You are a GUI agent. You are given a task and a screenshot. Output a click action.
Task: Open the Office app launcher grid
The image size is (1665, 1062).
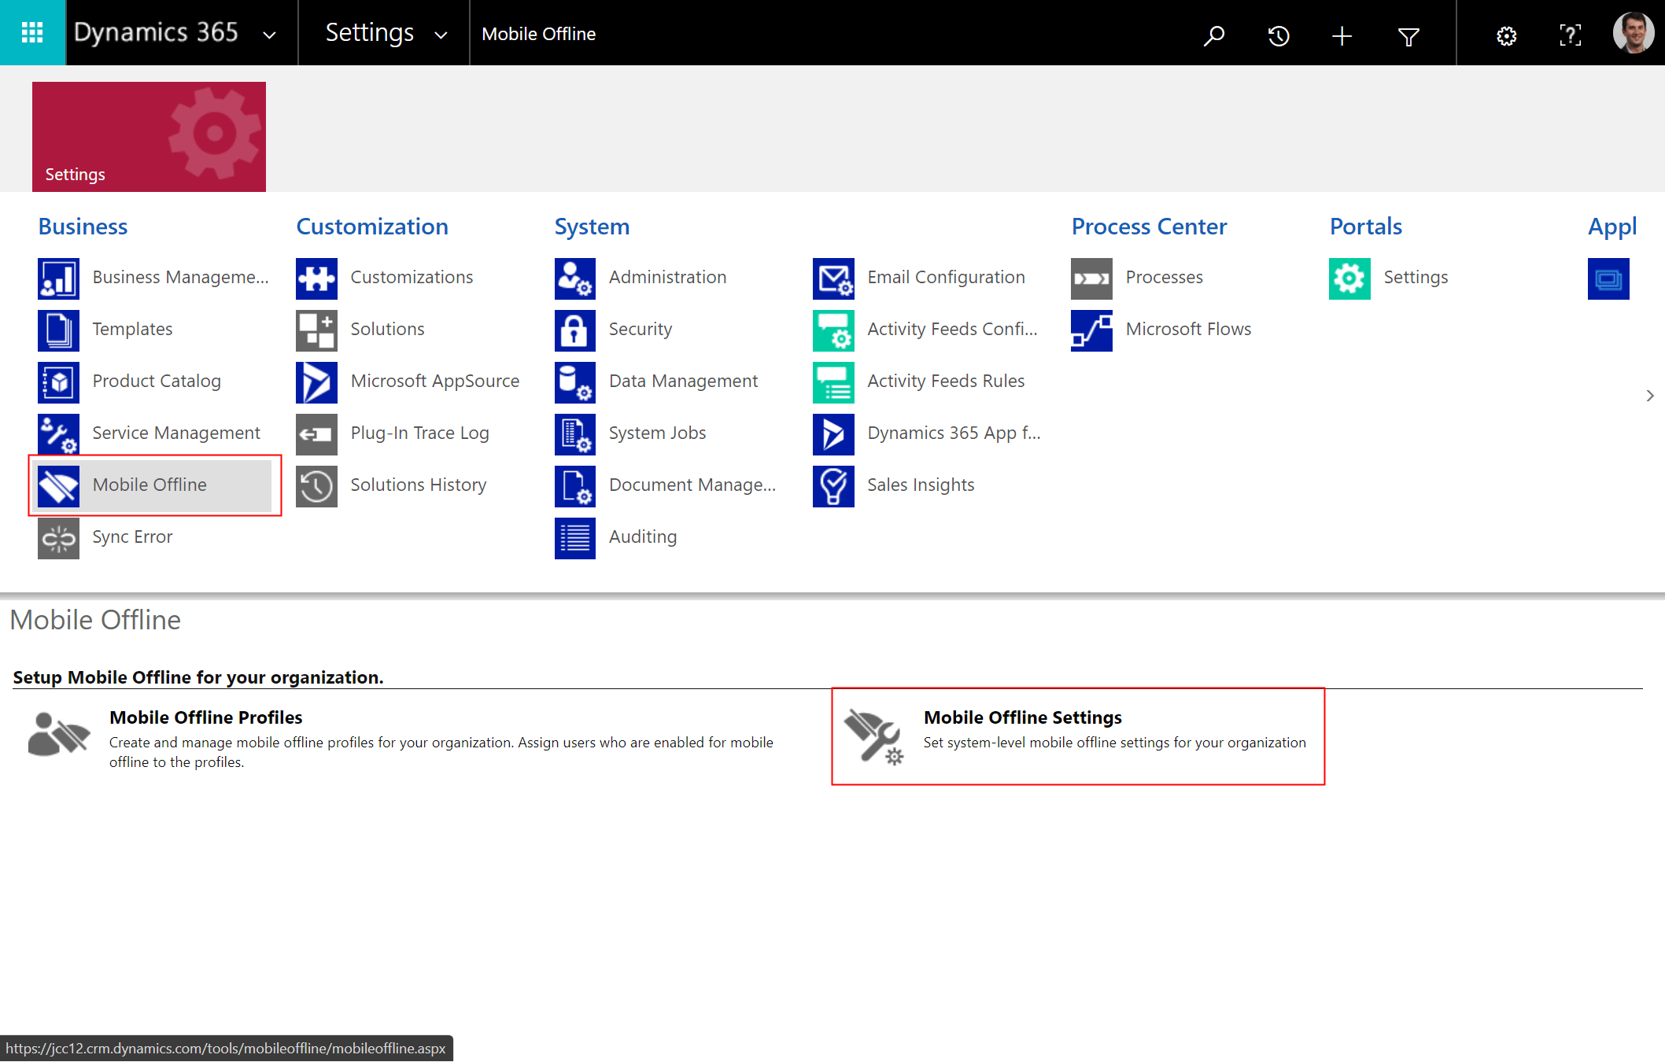pyautogui.click(x=32, y=32)
